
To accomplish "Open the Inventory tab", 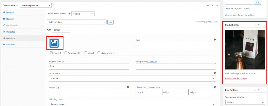I will coord(10,13).
